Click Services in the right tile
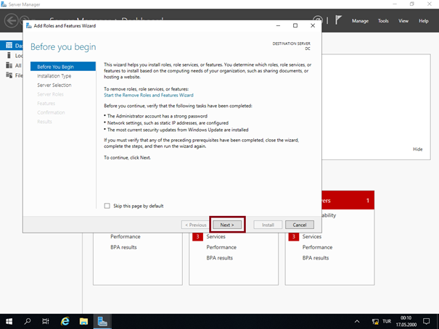Screen dimensions: 439x329 click(x=312, y=237)
